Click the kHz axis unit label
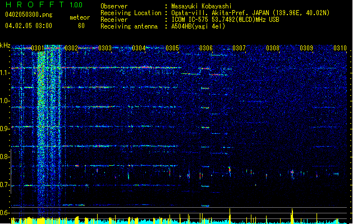This screenshot has height=224, width=353. pos(5,45)
